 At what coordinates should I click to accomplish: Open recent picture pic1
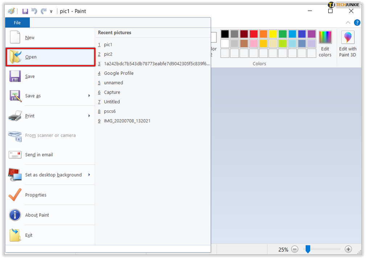153,45
